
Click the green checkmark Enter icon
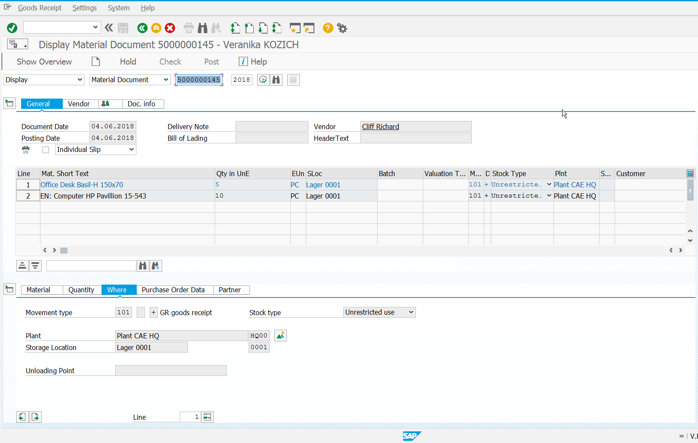click(12, 28)
